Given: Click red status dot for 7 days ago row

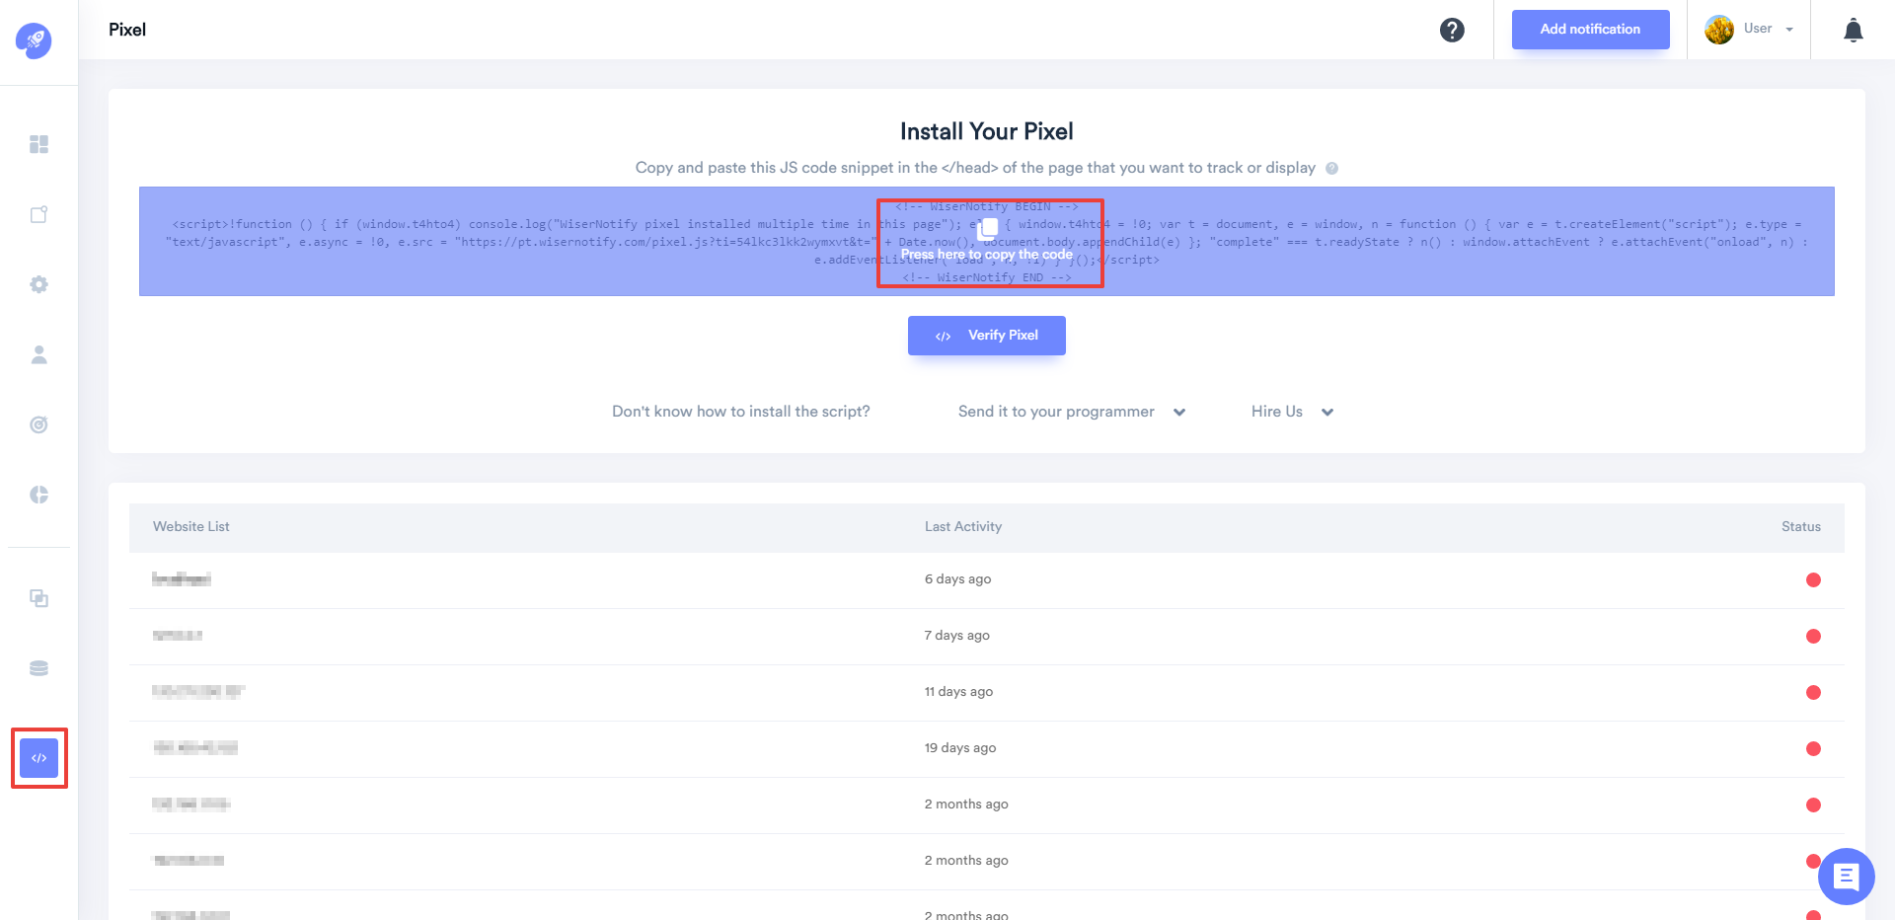Looking at the screenshot, I should pos(1813,637).
